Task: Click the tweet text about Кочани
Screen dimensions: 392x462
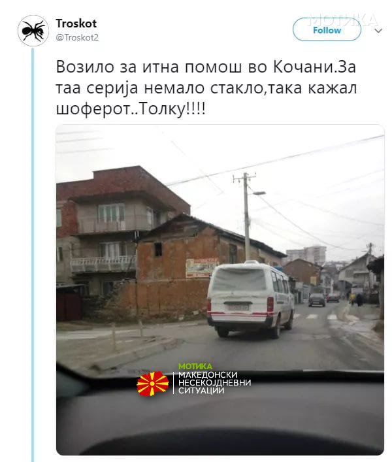Action: pyautogui.click(x=206, y=88)
